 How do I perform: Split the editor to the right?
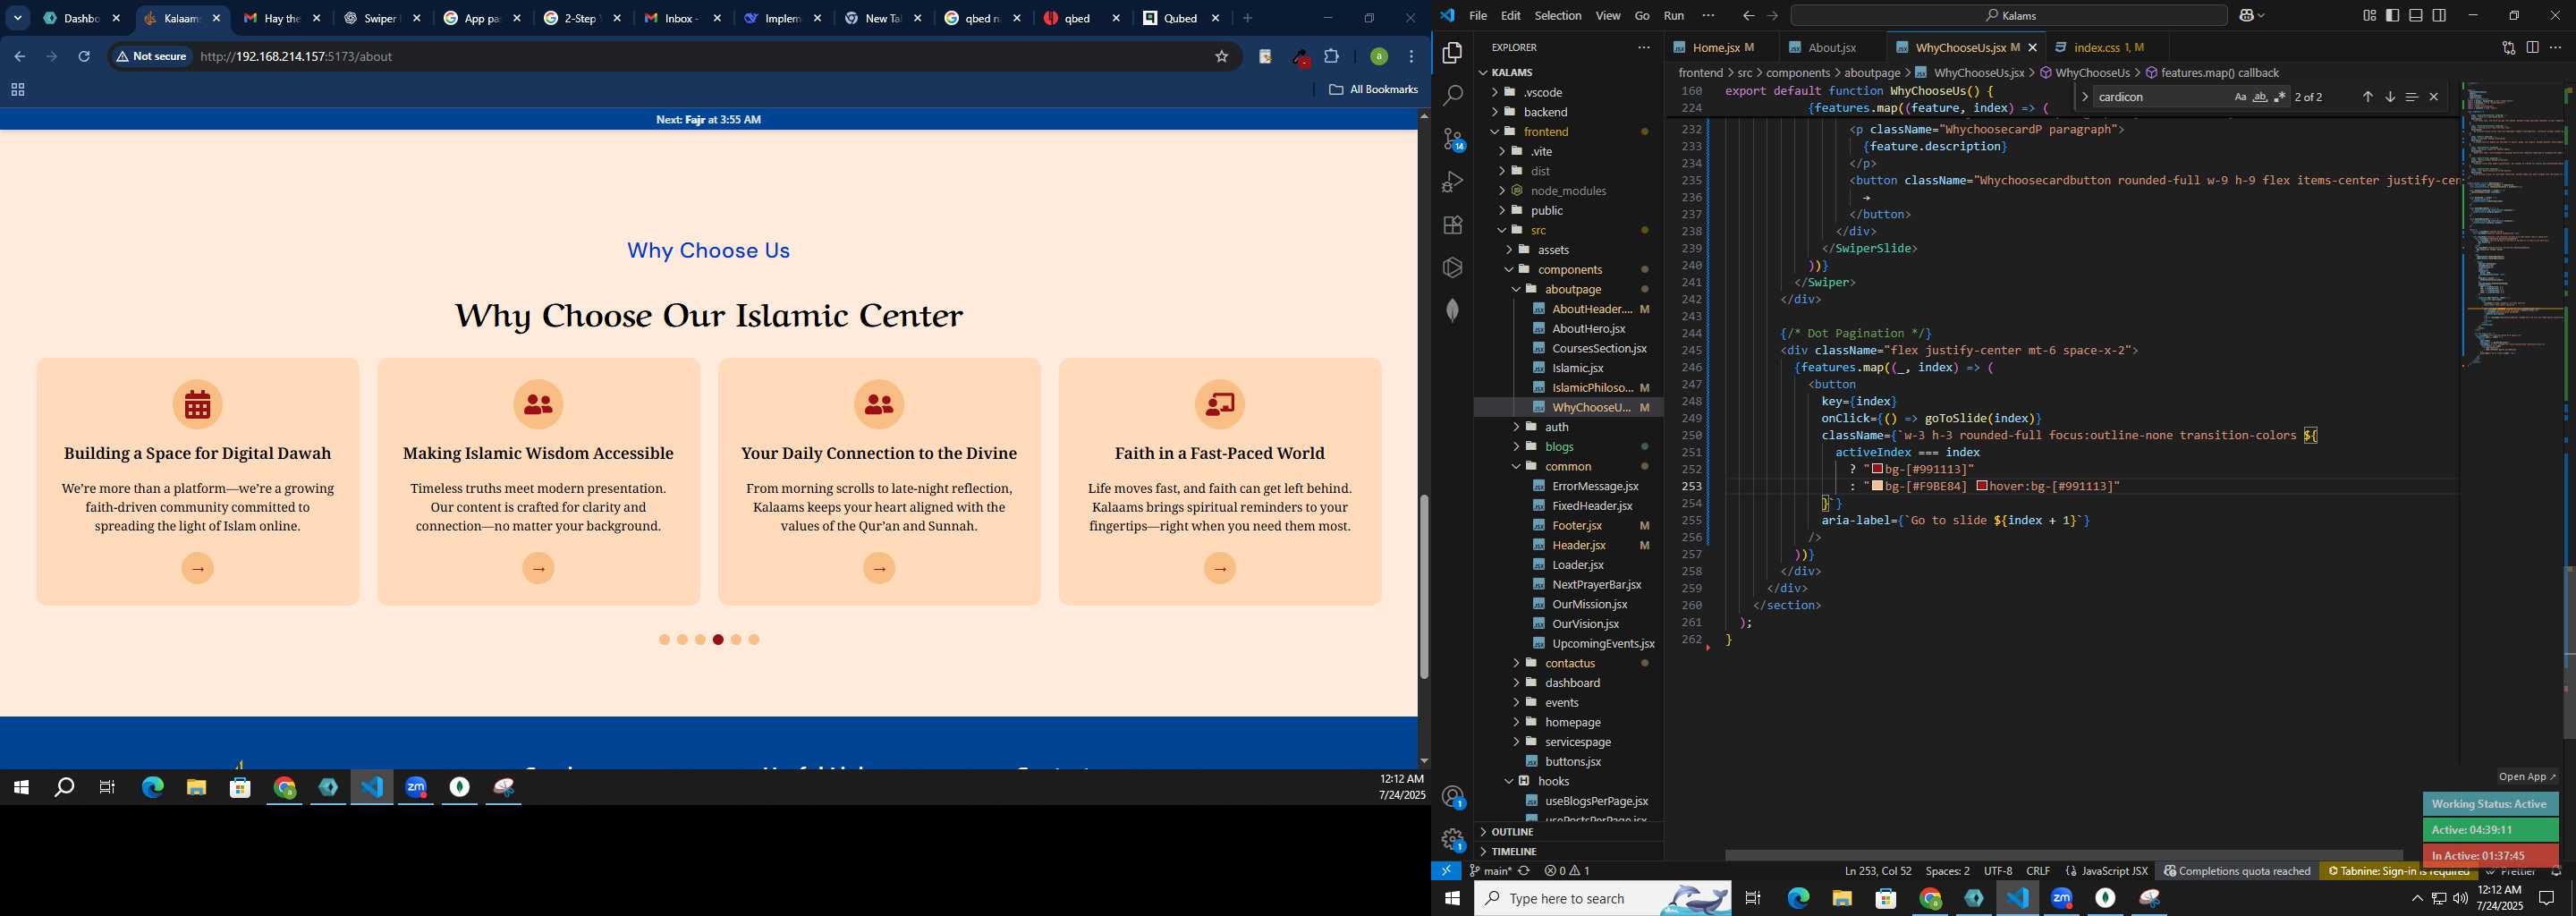[2532, 47]
